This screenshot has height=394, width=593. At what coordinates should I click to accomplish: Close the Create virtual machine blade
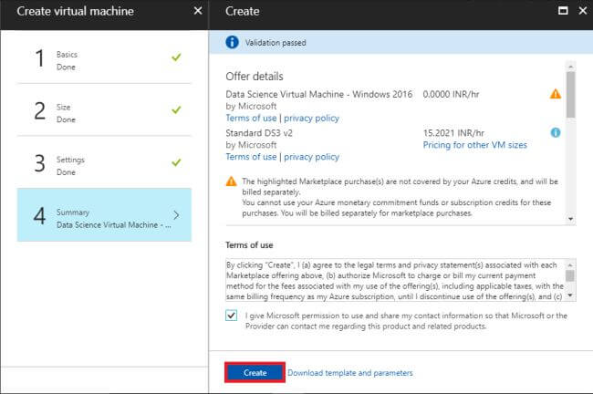pyautogui.click(x=198, y=11)
